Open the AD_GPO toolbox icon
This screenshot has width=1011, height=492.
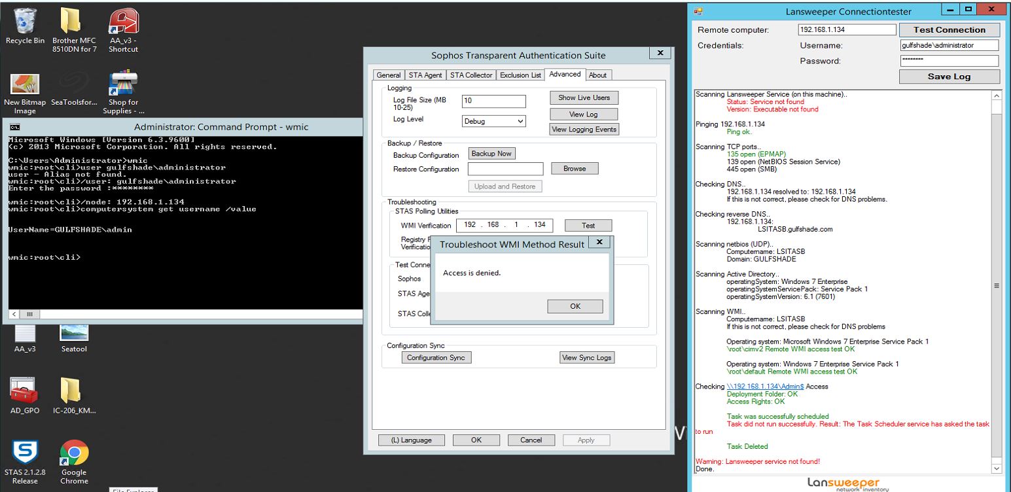click(25, 396)
